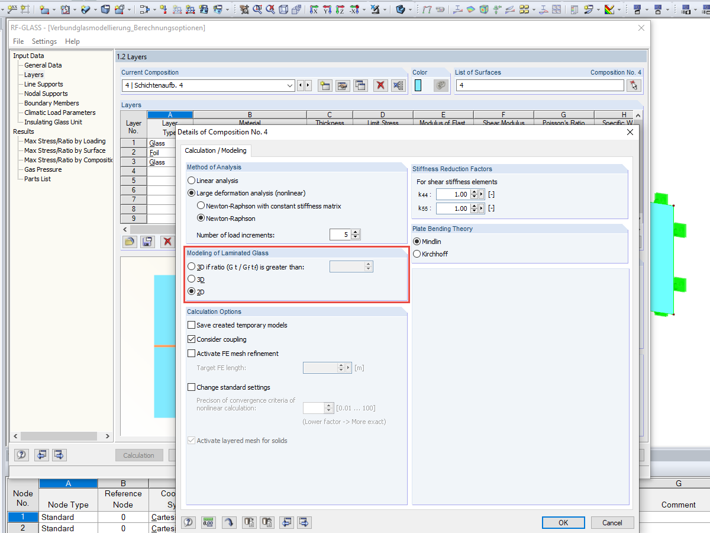Open a saved layer composition from library
The width and height of the screenshot is (710, 533).
point(130,242)
